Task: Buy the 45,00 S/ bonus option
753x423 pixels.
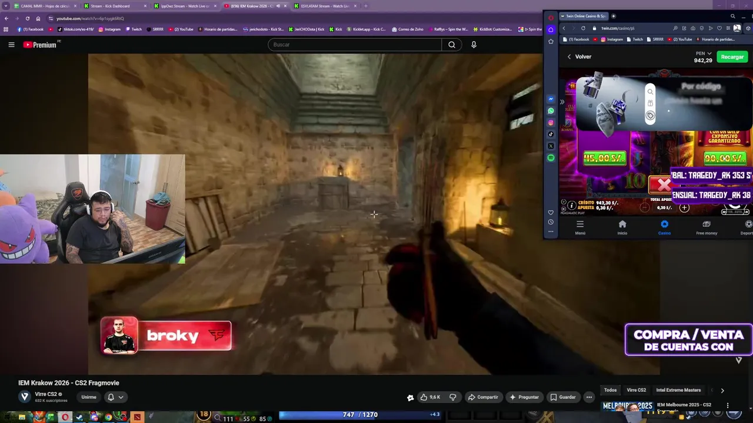Action: (x=604, y=158)
